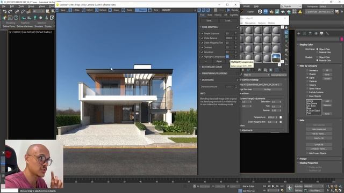The width and height of the screenshot is (344, 193).
Task: Toggle the Saturation checkbox
Action: coord(202,52)
